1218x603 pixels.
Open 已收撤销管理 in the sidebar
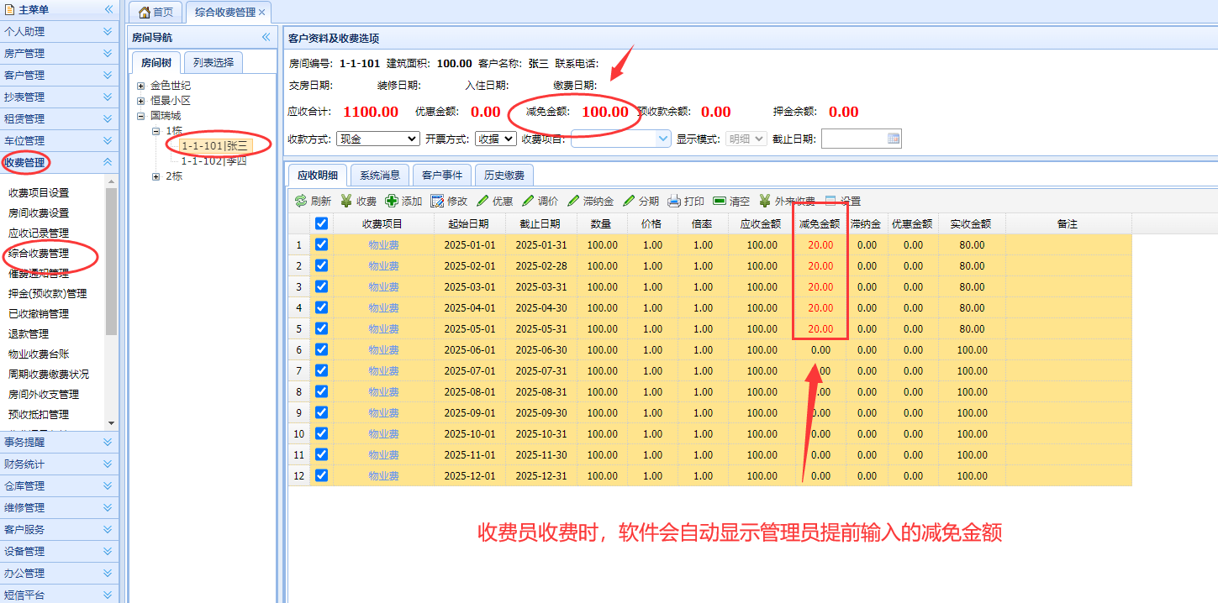click(39, 313)
